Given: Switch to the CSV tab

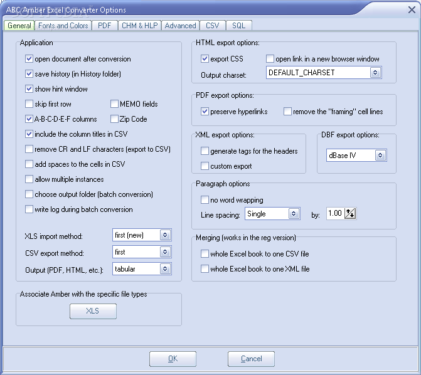Looking at the screenshot, I should [x=212, y=26].
